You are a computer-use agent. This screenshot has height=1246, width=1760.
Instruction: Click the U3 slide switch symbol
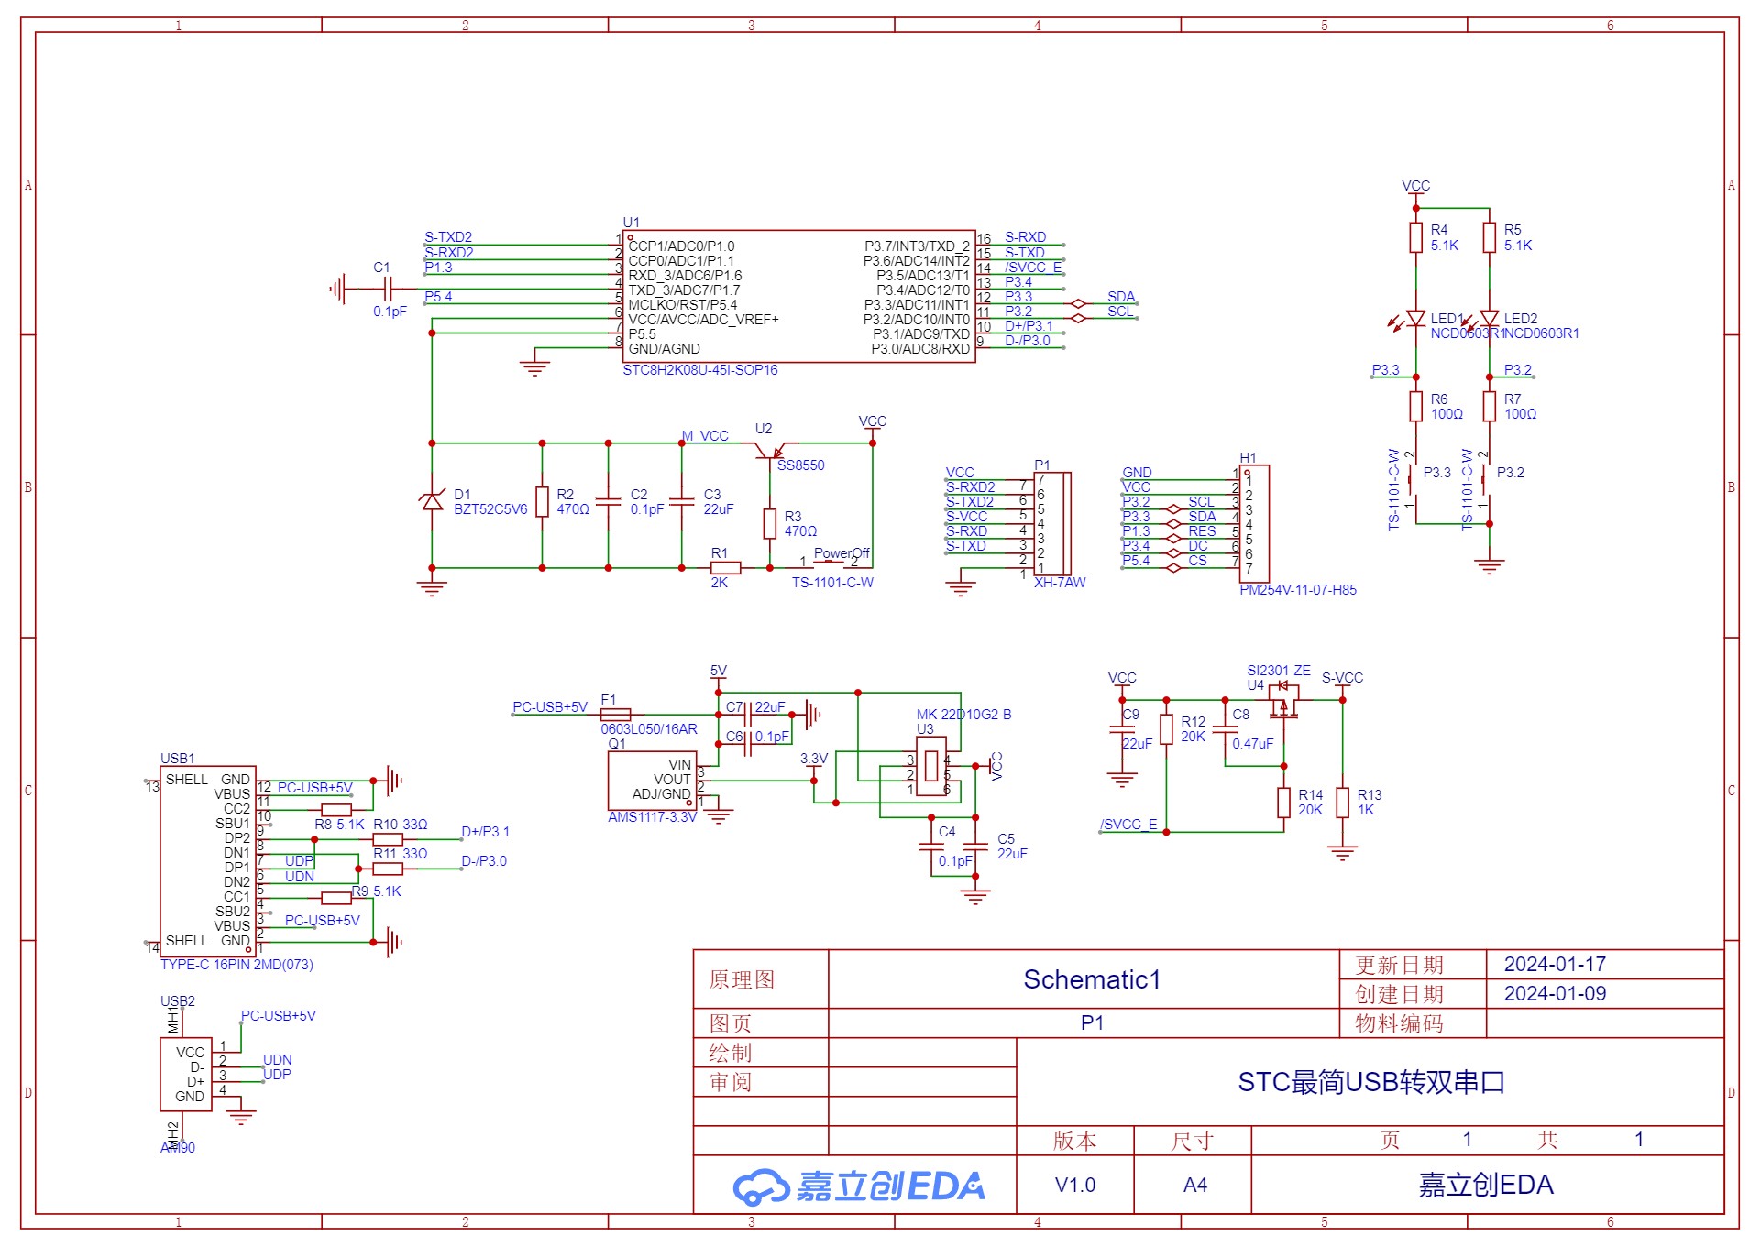click(x=931, y=766)
